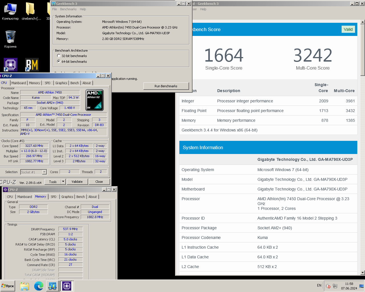Click the Multiplier value x 12.0
The height and width of the screenshot is (292, 365).
coord(34,151)
